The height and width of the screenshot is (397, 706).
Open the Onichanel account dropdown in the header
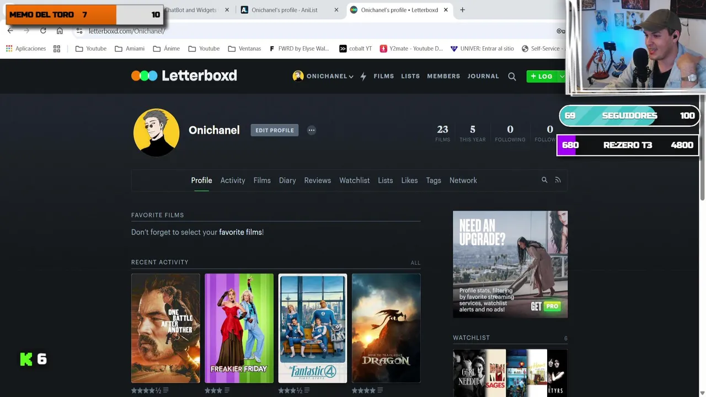tap(323, 76)
